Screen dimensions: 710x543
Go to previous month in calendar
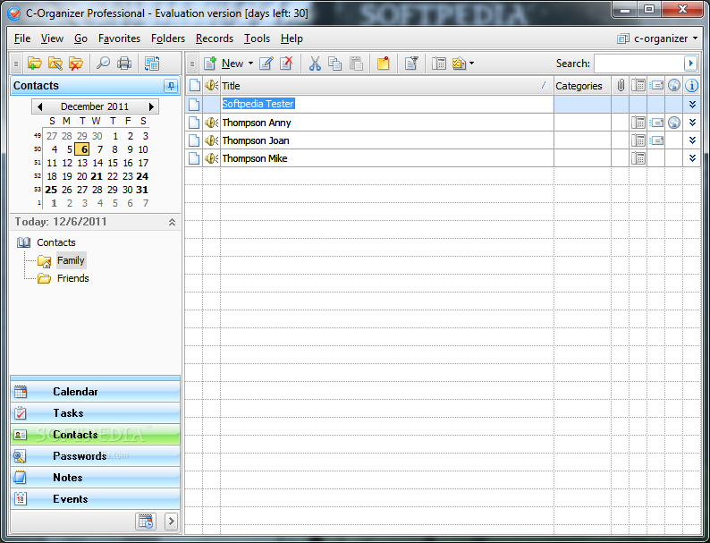(40, 106)
